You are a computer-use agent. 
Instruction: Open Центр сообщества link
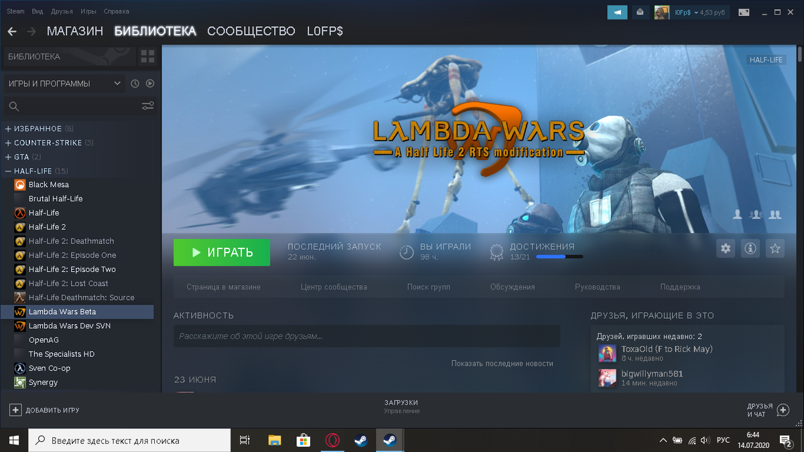tap(334, 287)
